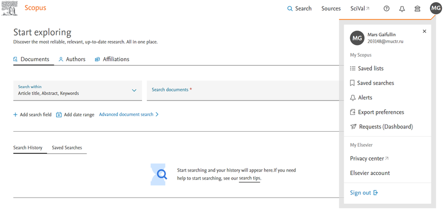The width and height of the screenshot is (444, 215).
Task: Open Export preferences
Action: click(x=377, y=112)
